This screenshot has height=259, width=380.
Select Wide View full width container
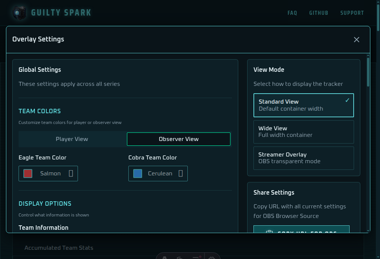coord(304,132)
